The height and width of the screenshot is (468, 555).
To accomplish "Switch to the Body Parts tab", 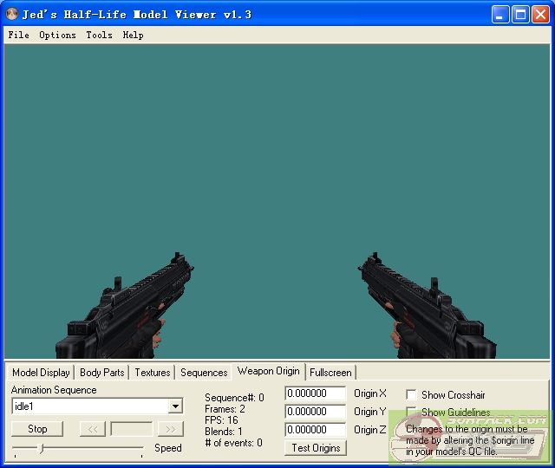I will point(101,373).
